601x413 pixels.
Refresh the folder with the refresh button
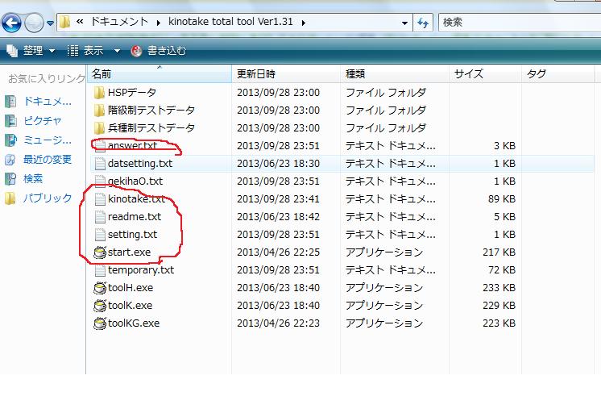point(423,23)
